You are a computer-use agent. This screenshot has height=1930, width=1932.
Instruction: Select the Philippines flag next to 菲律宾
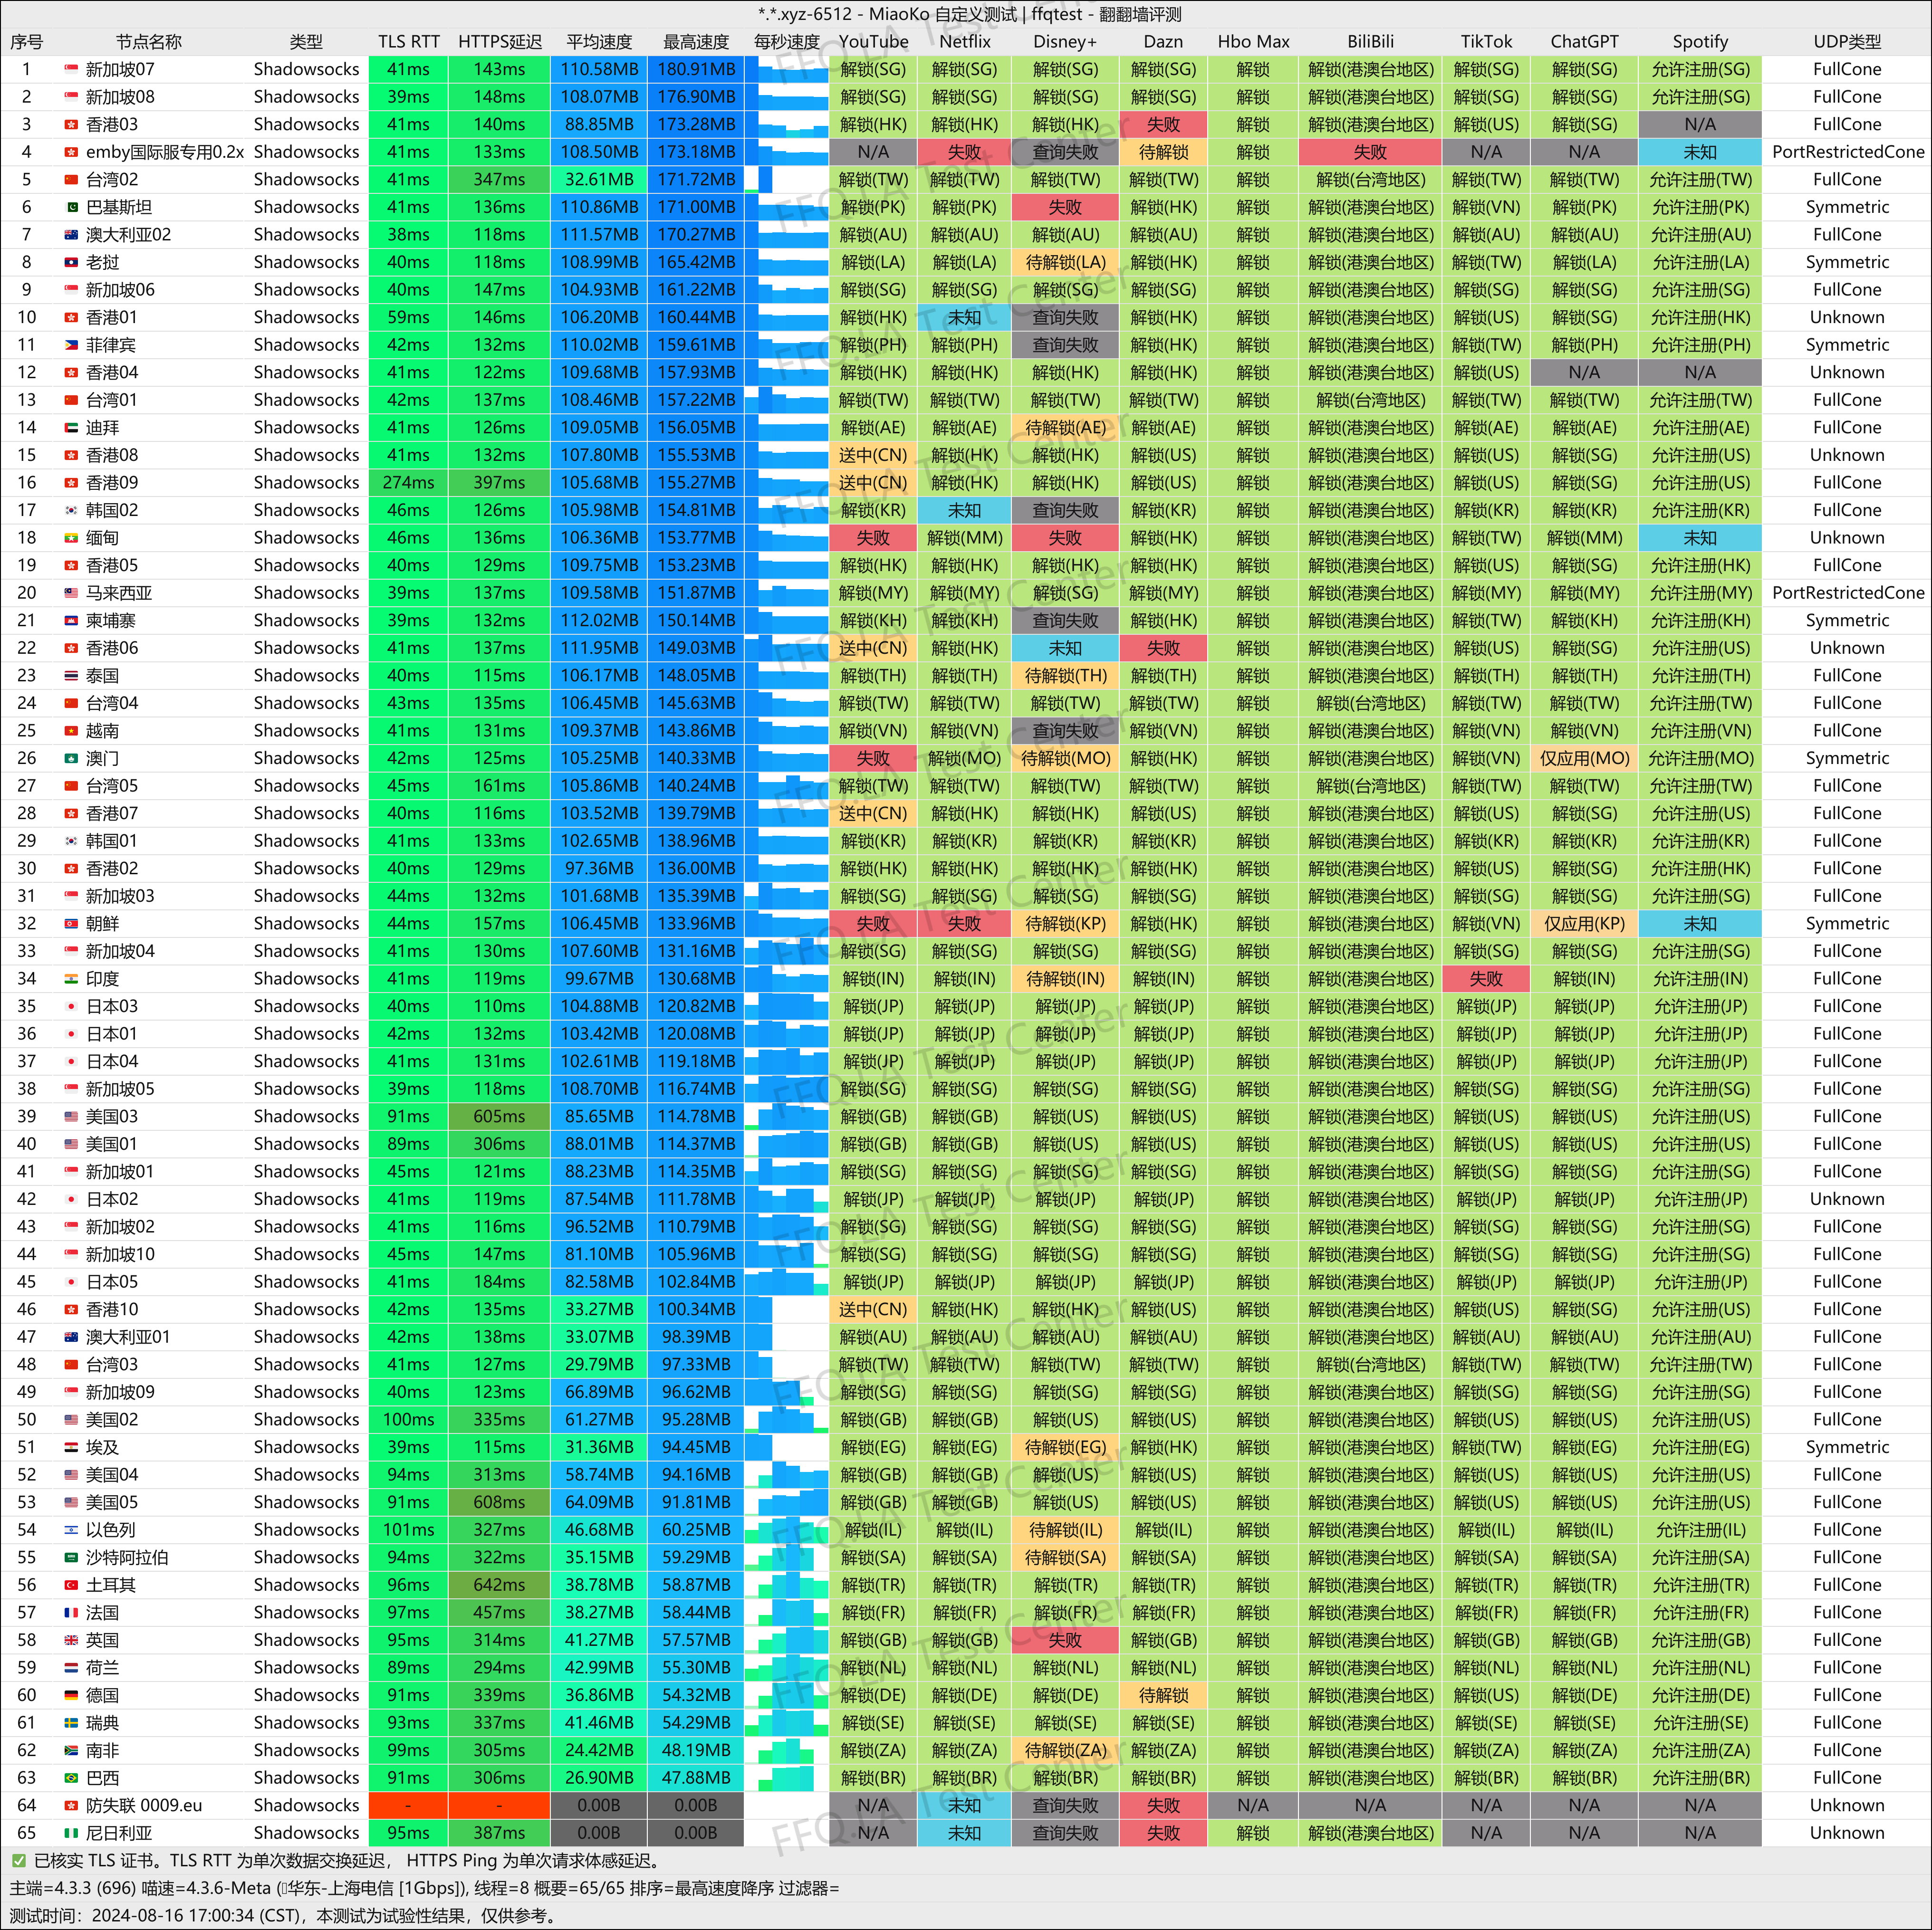pyautogui.click(x=71, y=345)
